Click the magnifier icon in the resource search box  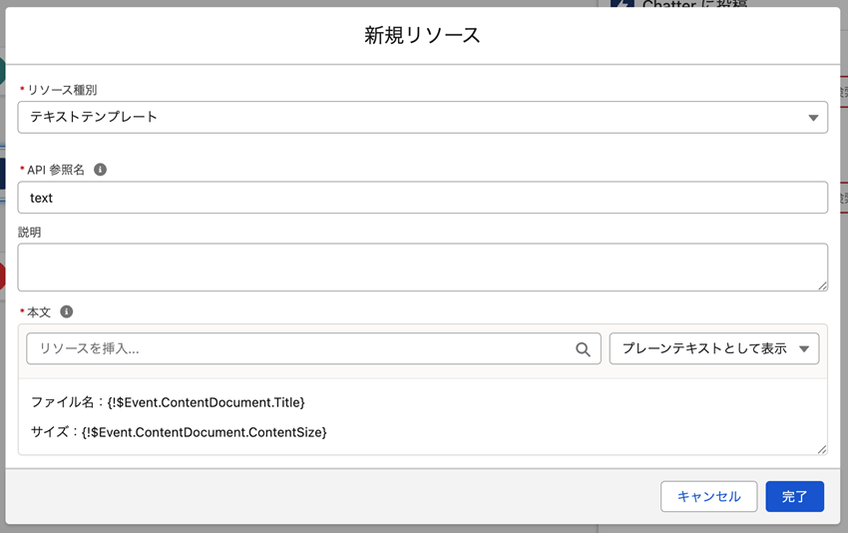point(583,349)
